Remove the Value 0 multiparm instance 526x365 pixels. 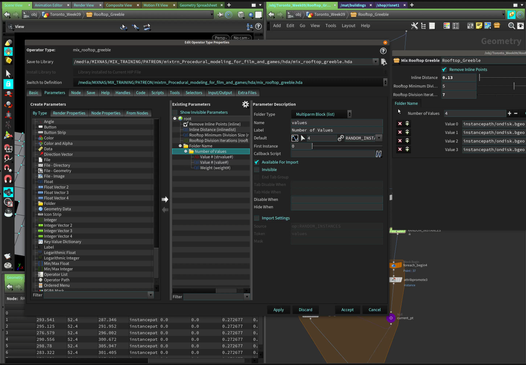click(x=400, y=124)
